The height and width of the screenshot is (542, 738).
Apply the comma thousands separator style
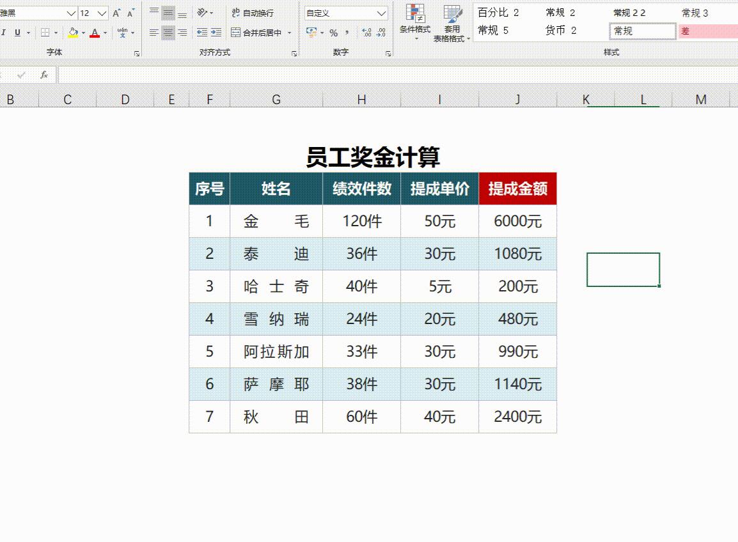(x=347, y=33)
